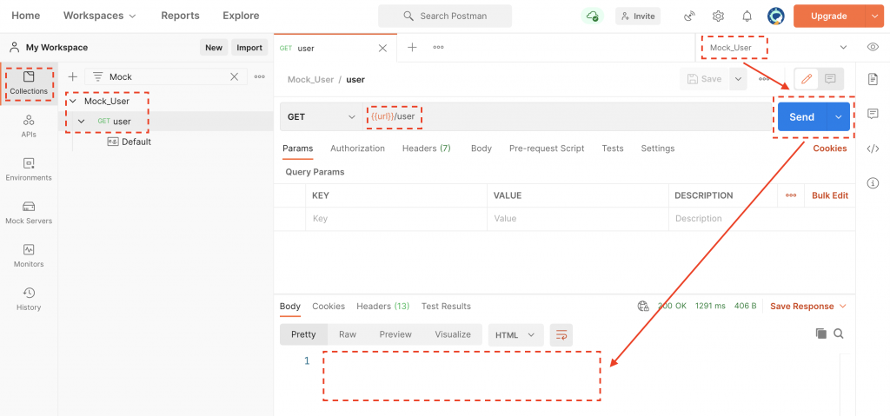Image resolution: width=890 pixels, height=416 pixels.
Task: Collapse the GET user request examples
Action: pos(81,121)
